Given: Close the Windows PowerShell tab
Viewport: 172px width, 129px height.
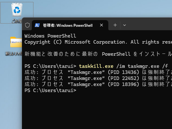Looking at the screenshot, I should (102, 25).
